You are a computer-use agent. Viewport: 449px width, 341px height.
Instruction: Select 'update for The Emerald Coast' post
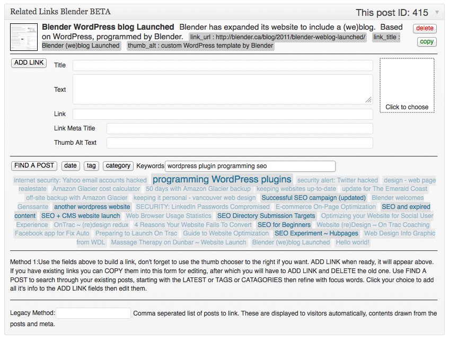[384, 189]
